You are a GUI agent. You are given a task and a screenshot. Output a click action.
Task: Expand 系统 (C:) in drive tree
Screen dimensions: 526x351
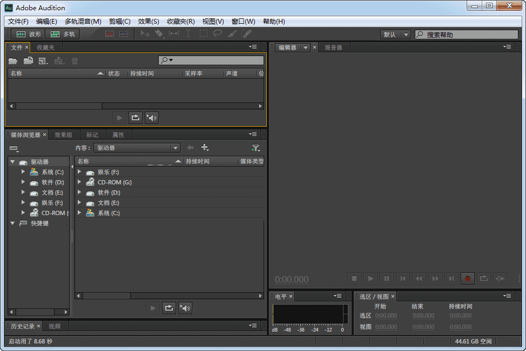[23, 171]
